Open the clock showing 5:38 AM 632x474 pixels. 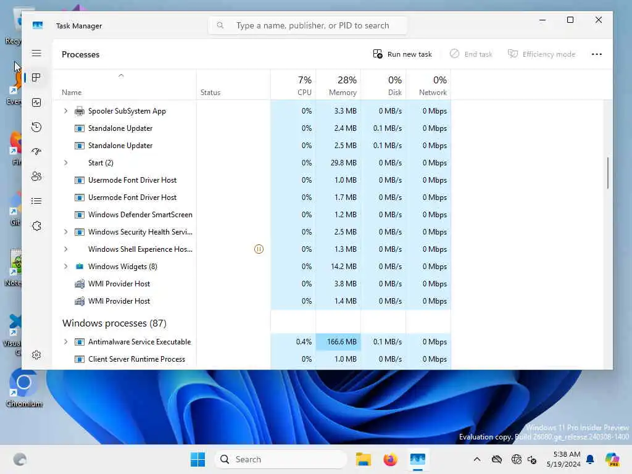click(564, 459)
